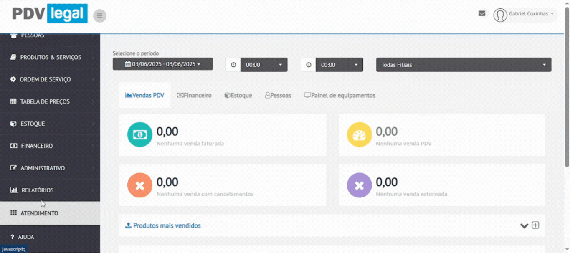Click the orange cancelled sales icon

[139, 185]
